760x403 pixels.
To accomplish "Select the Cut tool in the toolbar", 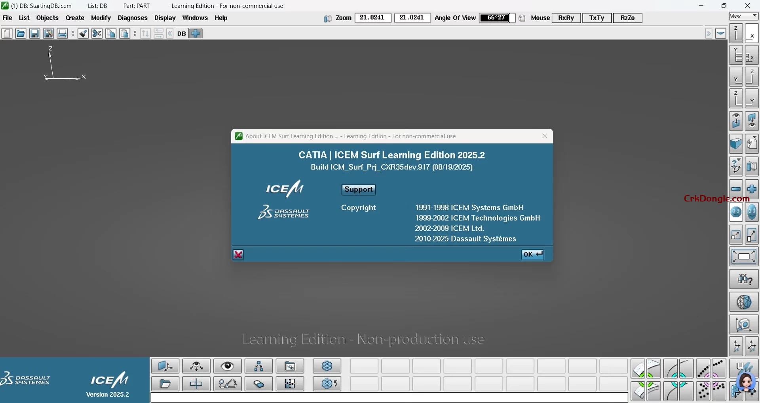I will [97, 34].
